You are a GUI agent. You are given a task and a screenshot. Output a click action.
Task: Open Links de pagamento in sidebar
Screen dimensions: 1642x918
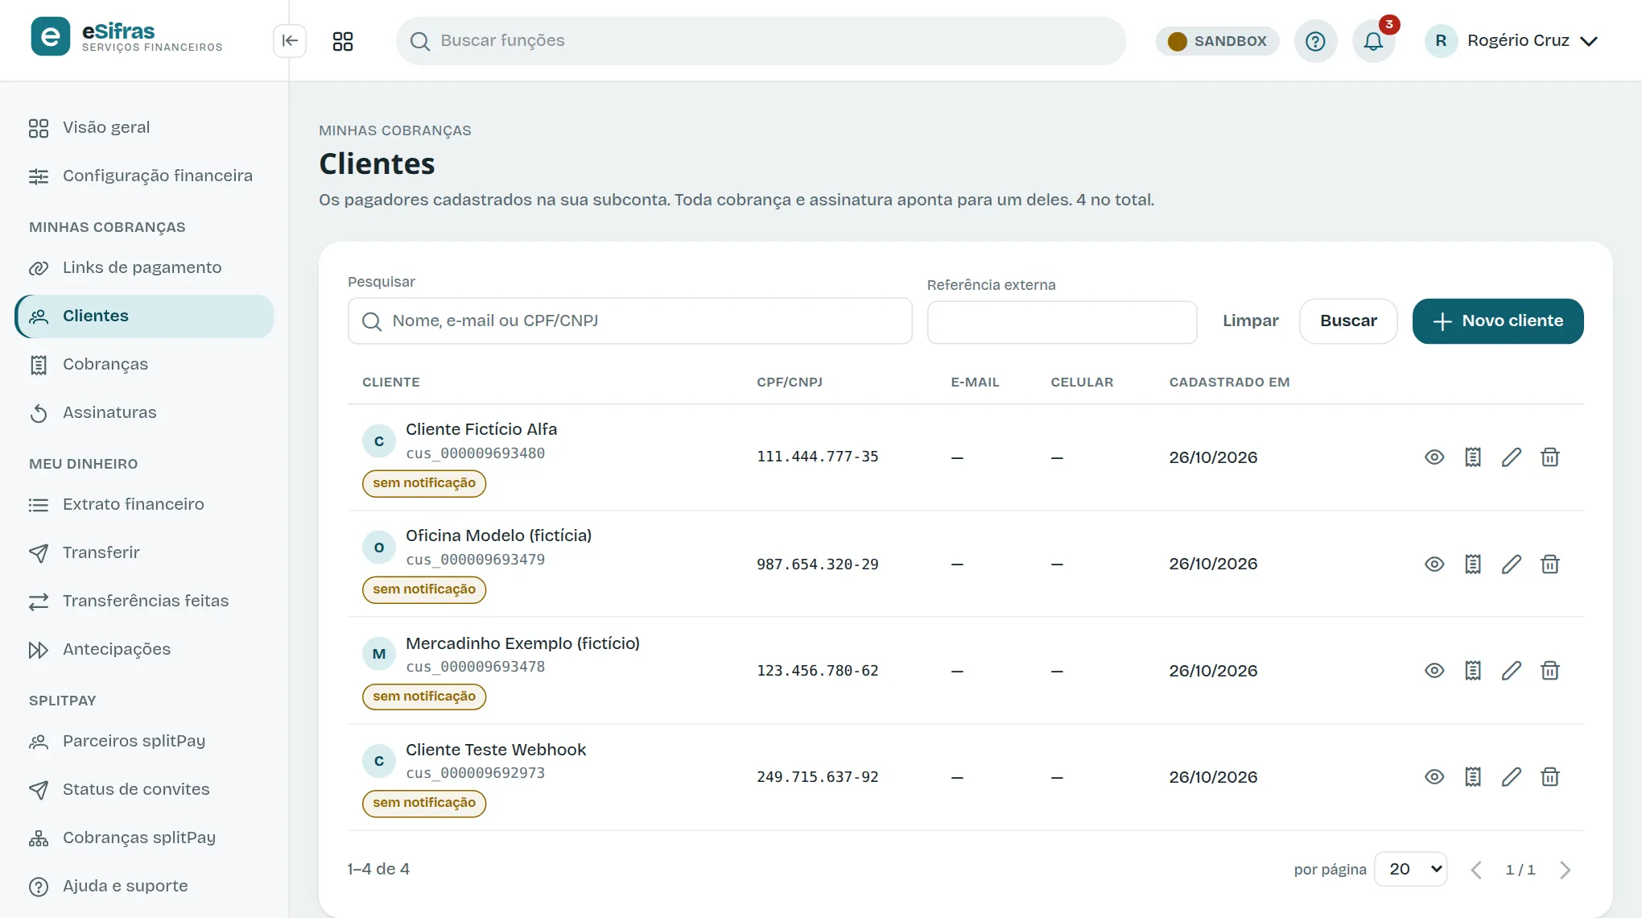pos(144,268)
